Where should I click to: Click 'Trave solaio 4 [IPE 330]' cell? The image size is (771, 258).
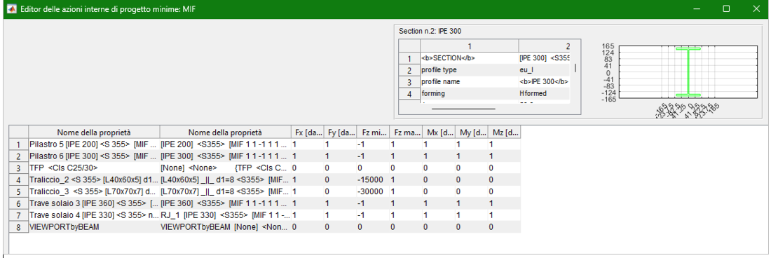tap(94, 215)
